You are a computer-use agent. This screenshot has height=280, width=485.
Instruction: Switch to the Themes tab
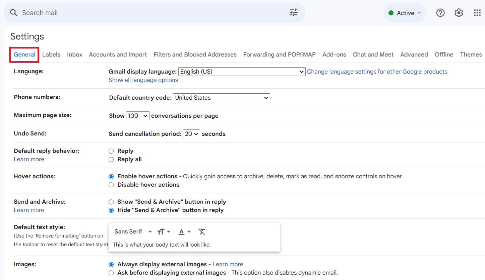471,55
